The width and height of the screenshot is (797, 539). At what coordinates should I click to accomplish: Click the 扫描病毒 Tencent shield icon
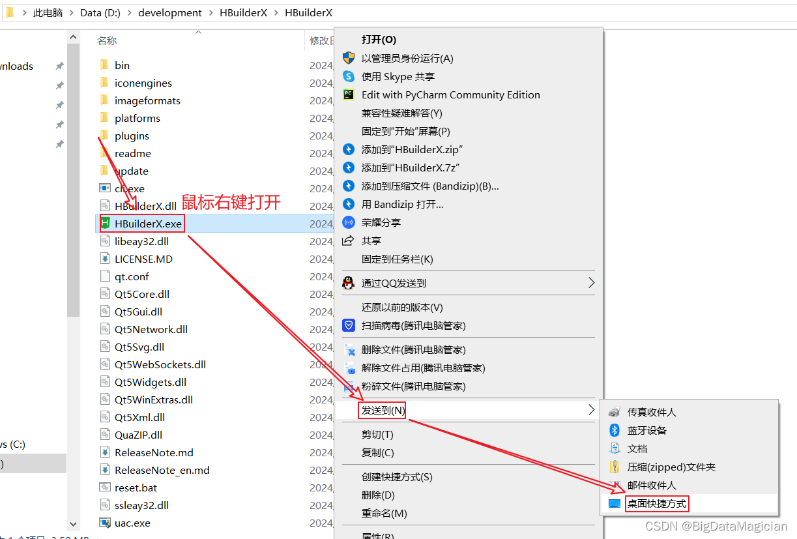coord(349,325)
